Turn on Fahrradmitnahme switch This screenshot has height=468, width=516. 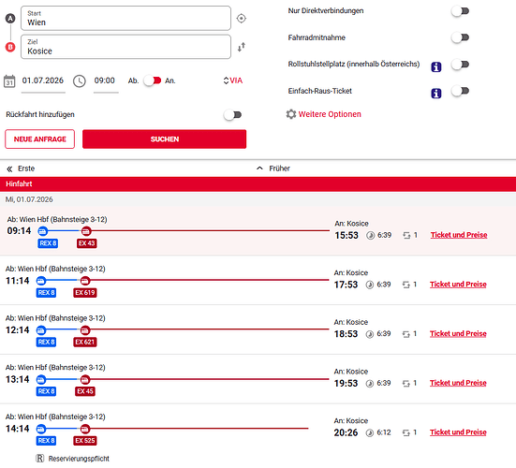coord(460,37)
